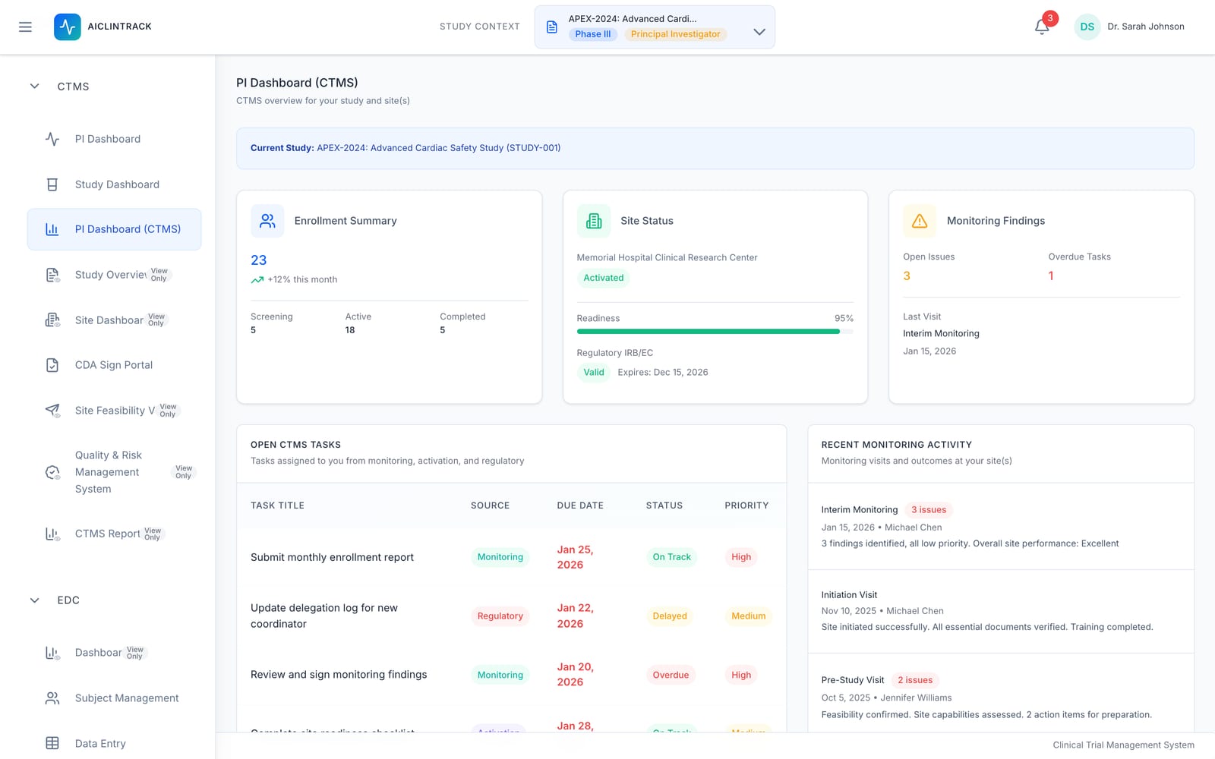Open the study context dropdown chevron
The width and height of the screenshot is (1215, 759).
click(x=759, y=32)
